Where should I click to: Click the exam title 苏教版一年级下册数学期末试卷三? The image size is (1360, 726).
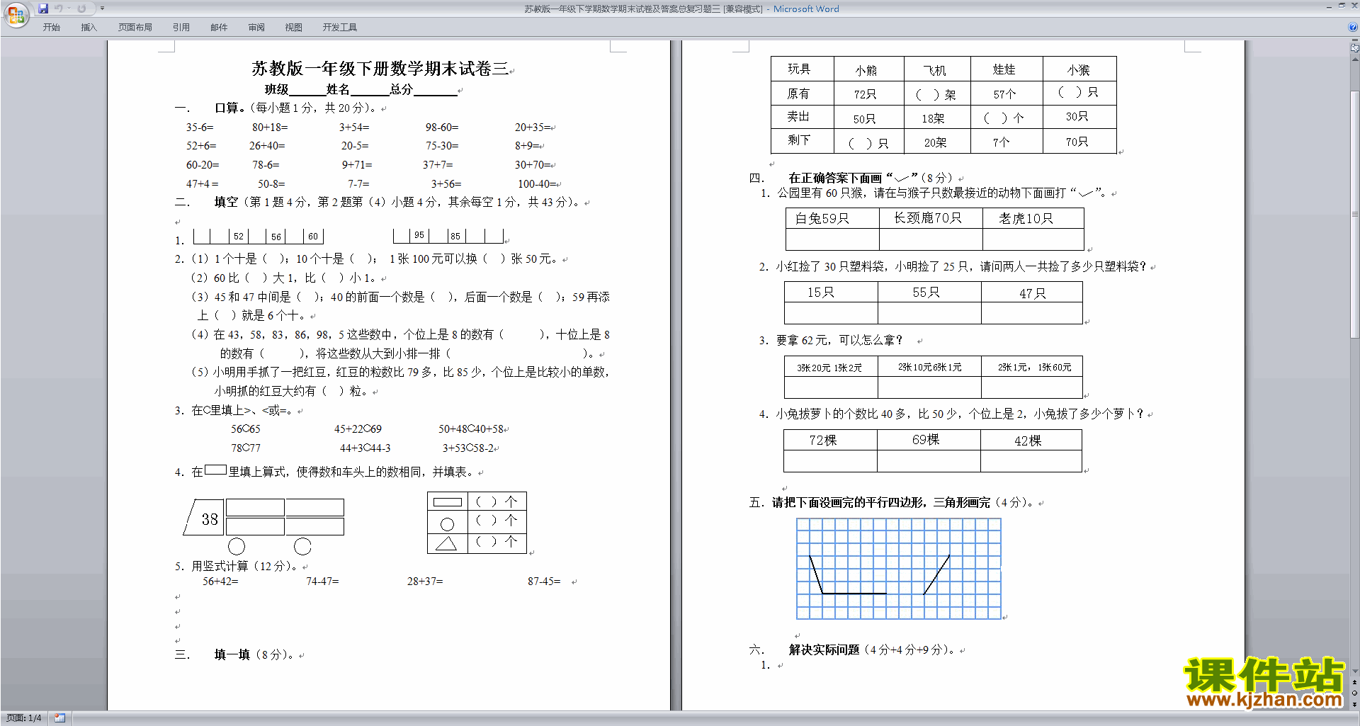click(x=380, y=69)
